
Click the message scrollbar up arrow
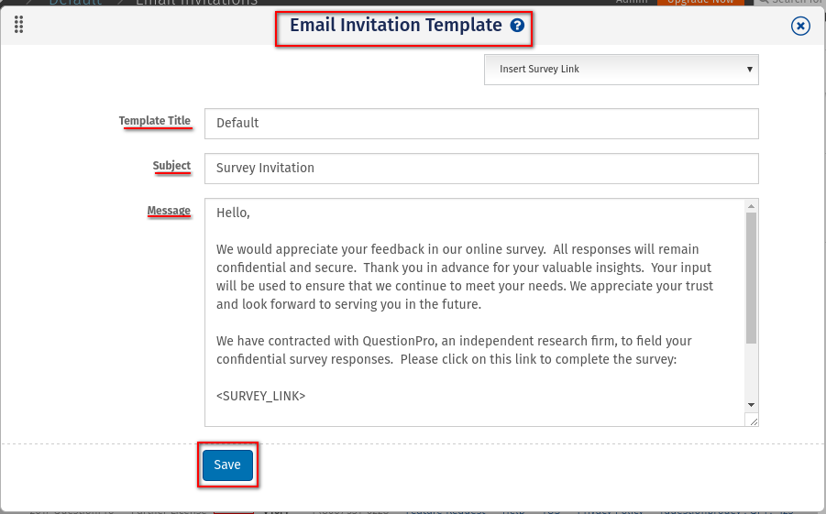tap(751, 206)
